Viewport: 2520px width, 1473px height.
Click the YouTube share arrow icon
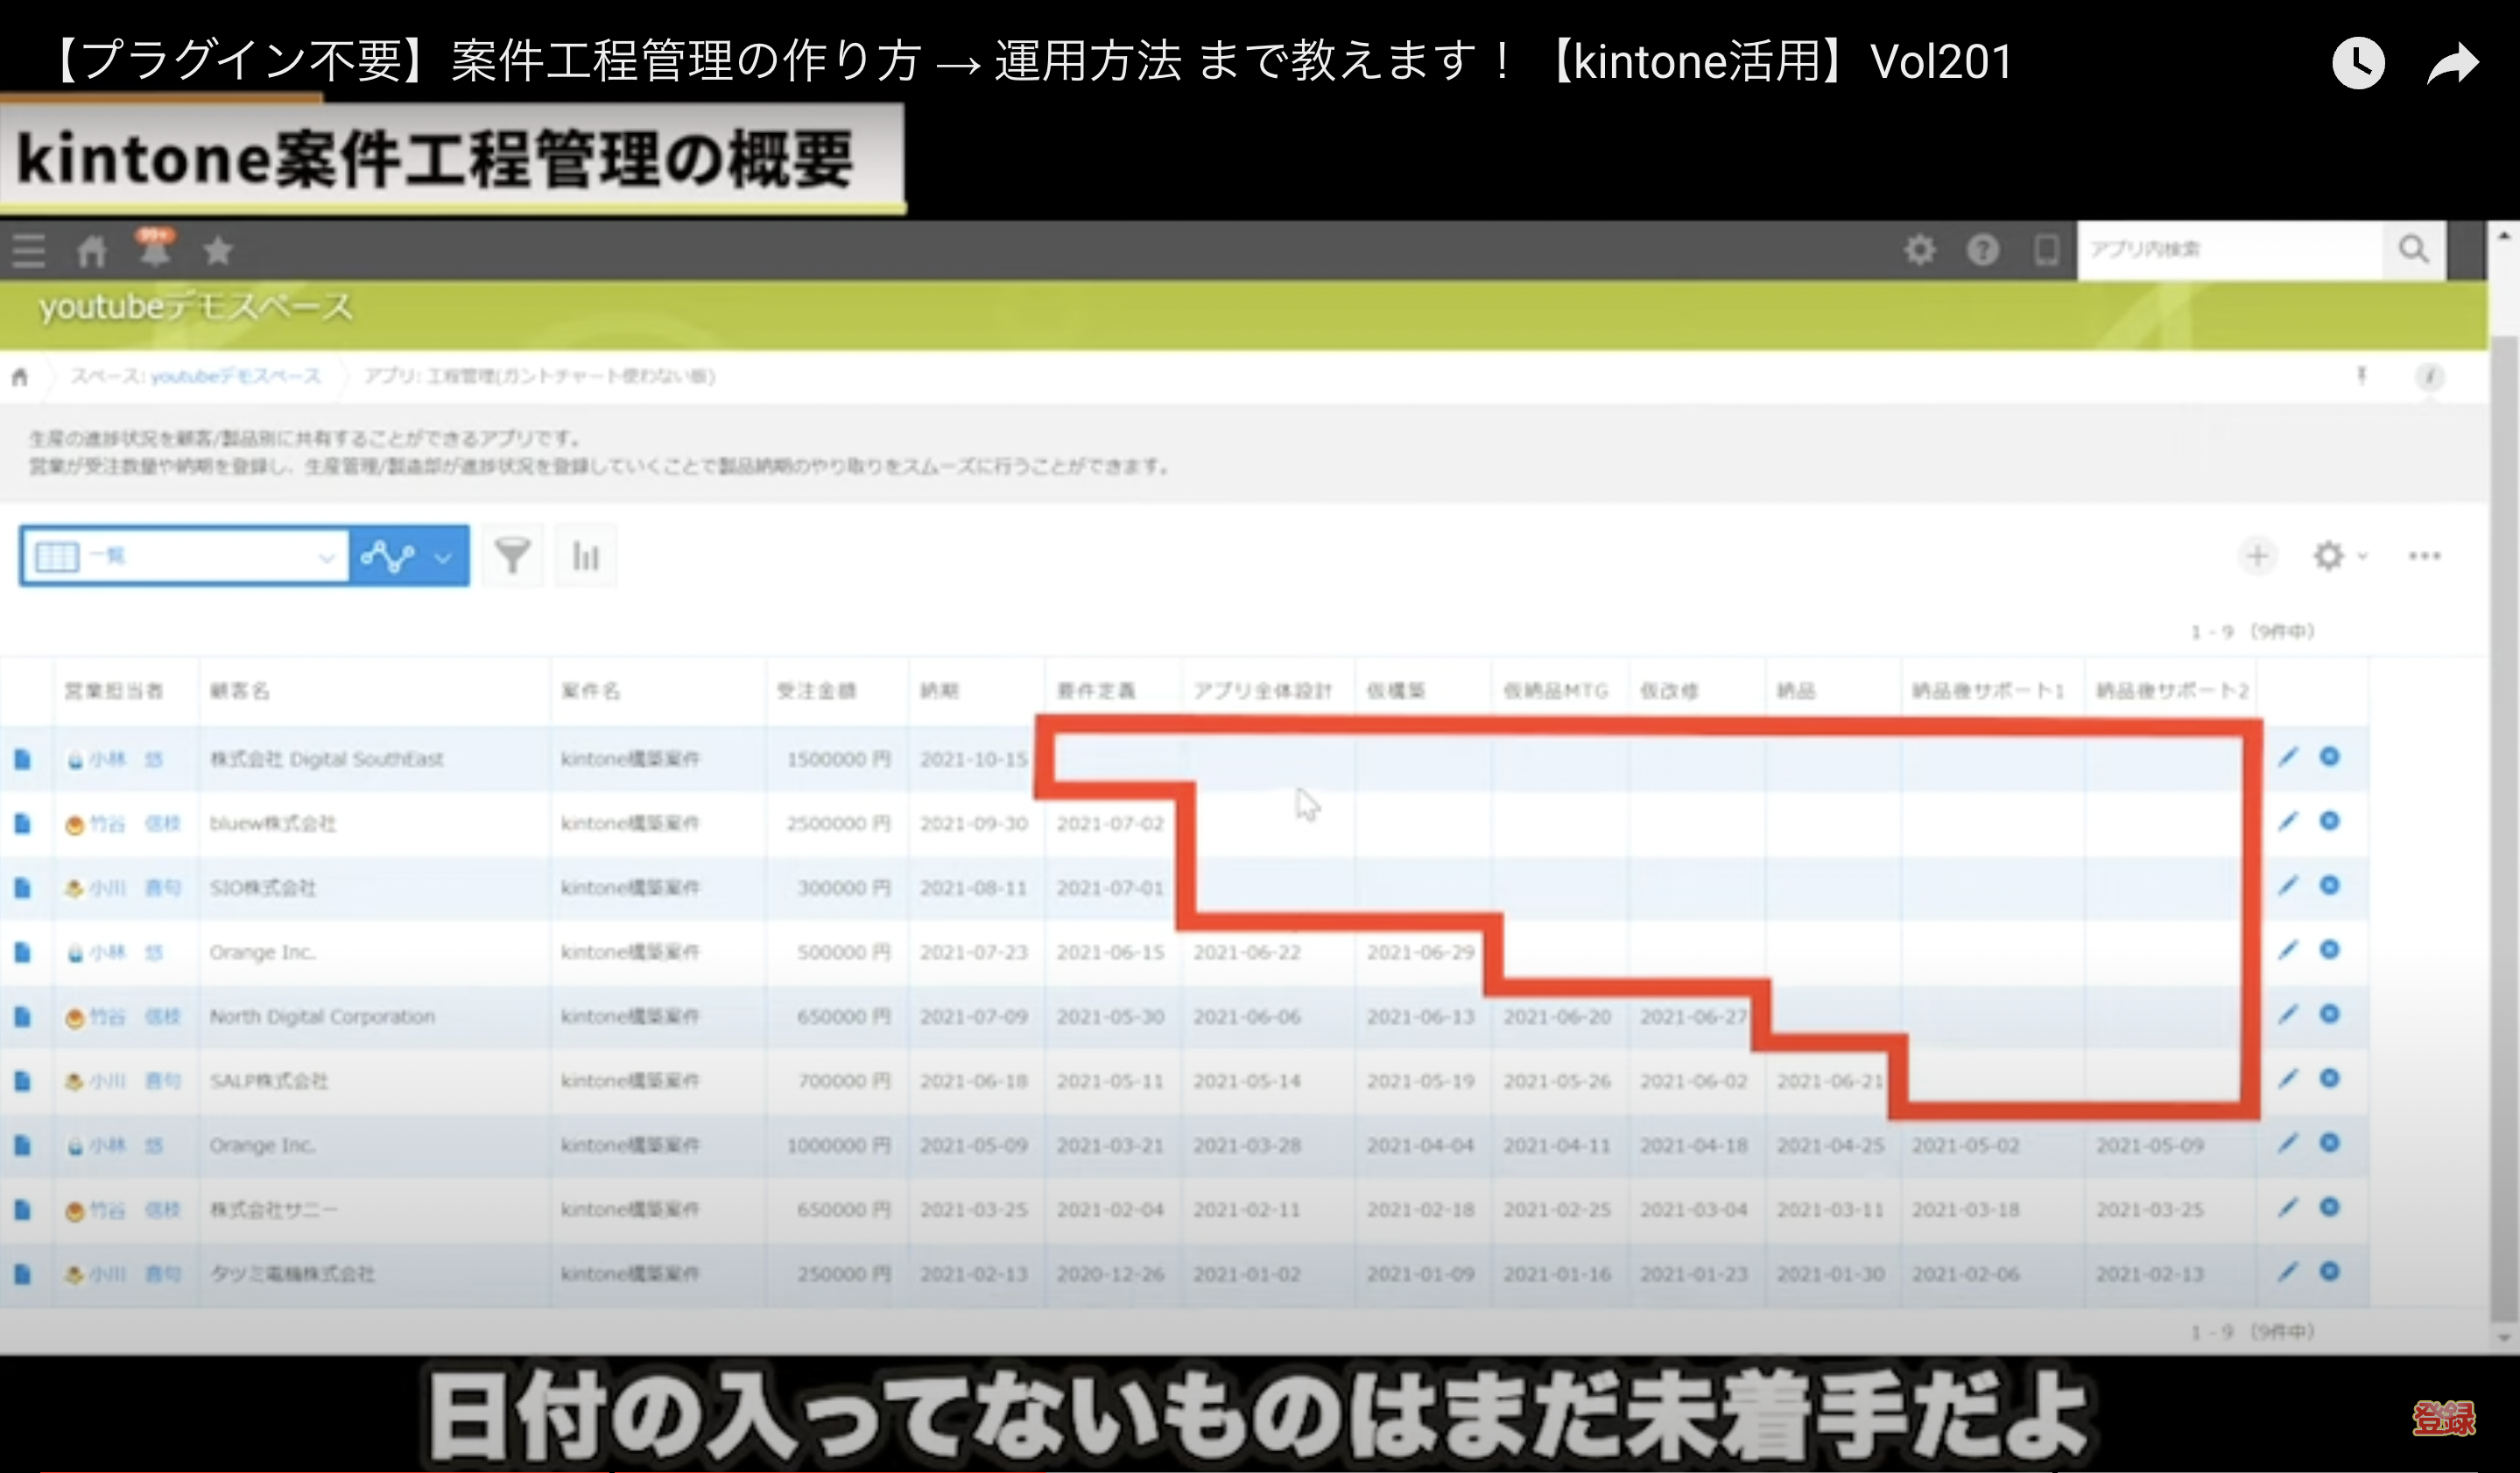[x=2453, y=64]
